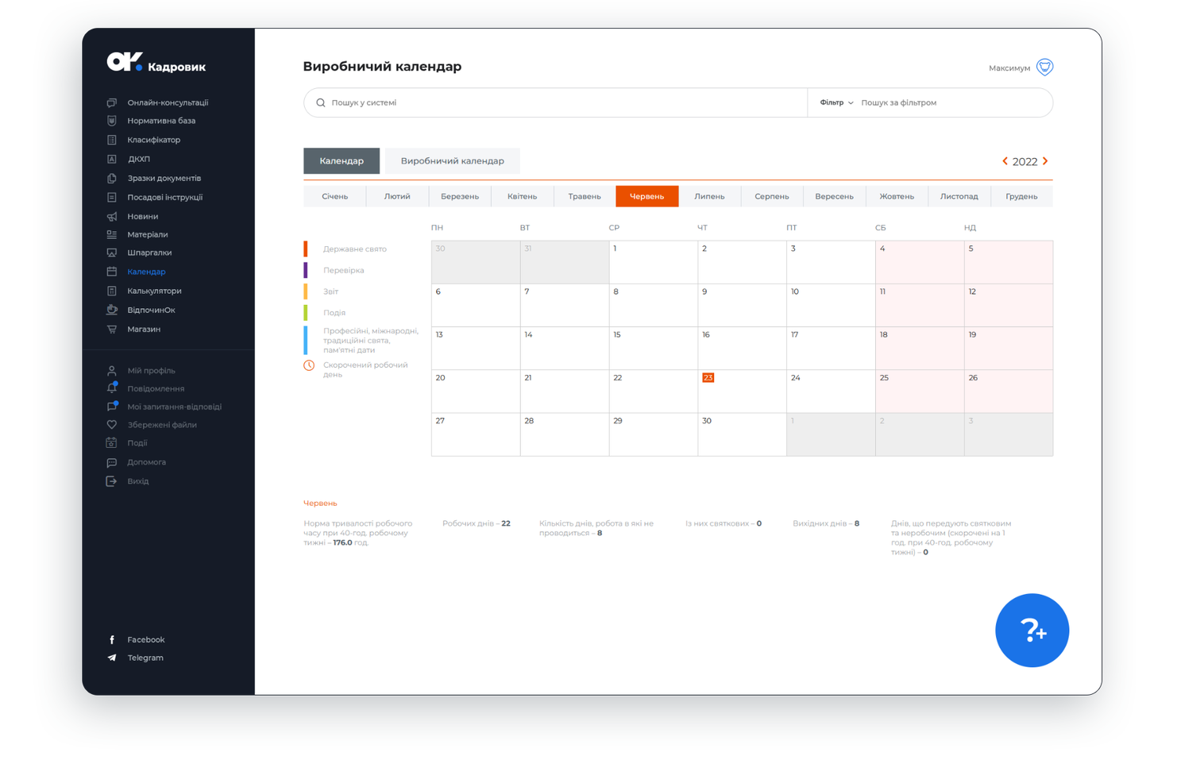Click the search magnifier icon
The height and width of the screenshot is (760, 1177).
[321, 102]
